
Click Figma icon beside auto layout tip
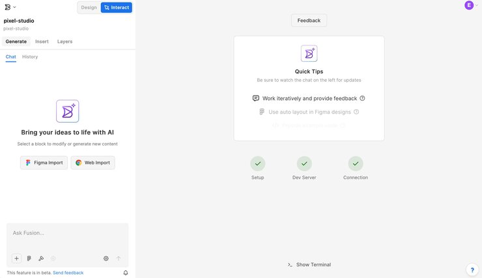(x=262, y=112)
